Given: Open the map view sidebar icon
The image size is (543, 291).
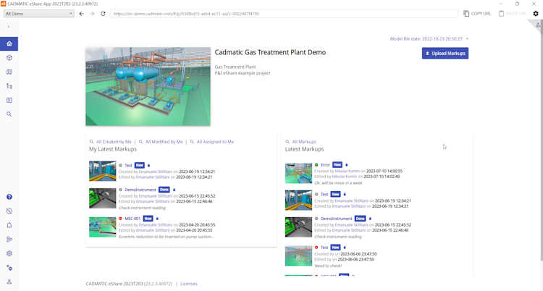Looking at the screenshot, I should point(9,72).
